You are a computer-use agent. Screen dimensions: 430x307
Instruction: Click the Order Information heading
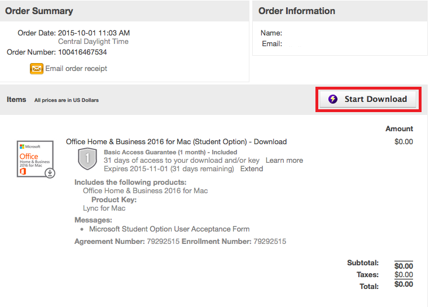(296, 11)
